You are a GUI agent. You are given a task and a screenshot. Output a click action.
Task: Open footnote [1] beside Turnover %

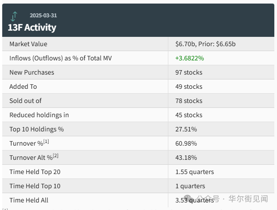click(46, 141)
